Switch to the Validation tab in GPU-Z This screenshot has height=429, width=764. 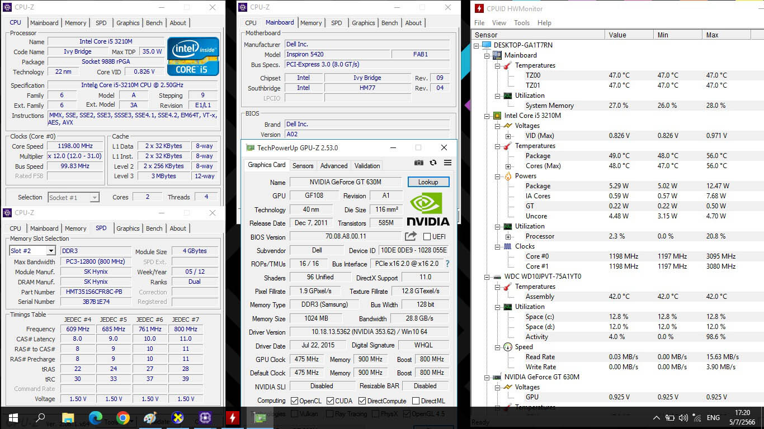(367, 166)
